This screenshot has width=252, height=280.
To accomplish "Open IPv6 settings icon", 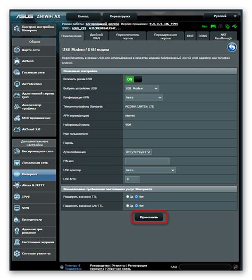I will tap(17, 197).
